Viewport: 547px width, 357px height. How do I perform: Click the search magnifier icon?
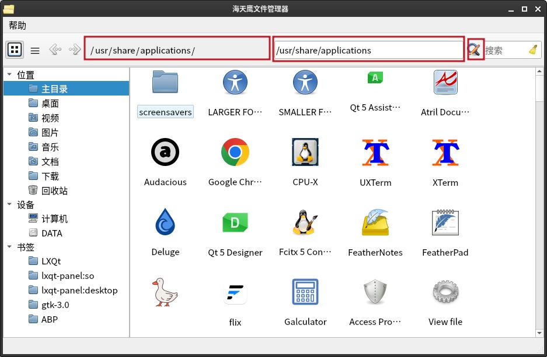pyautogui.click(x=475, y=50)
